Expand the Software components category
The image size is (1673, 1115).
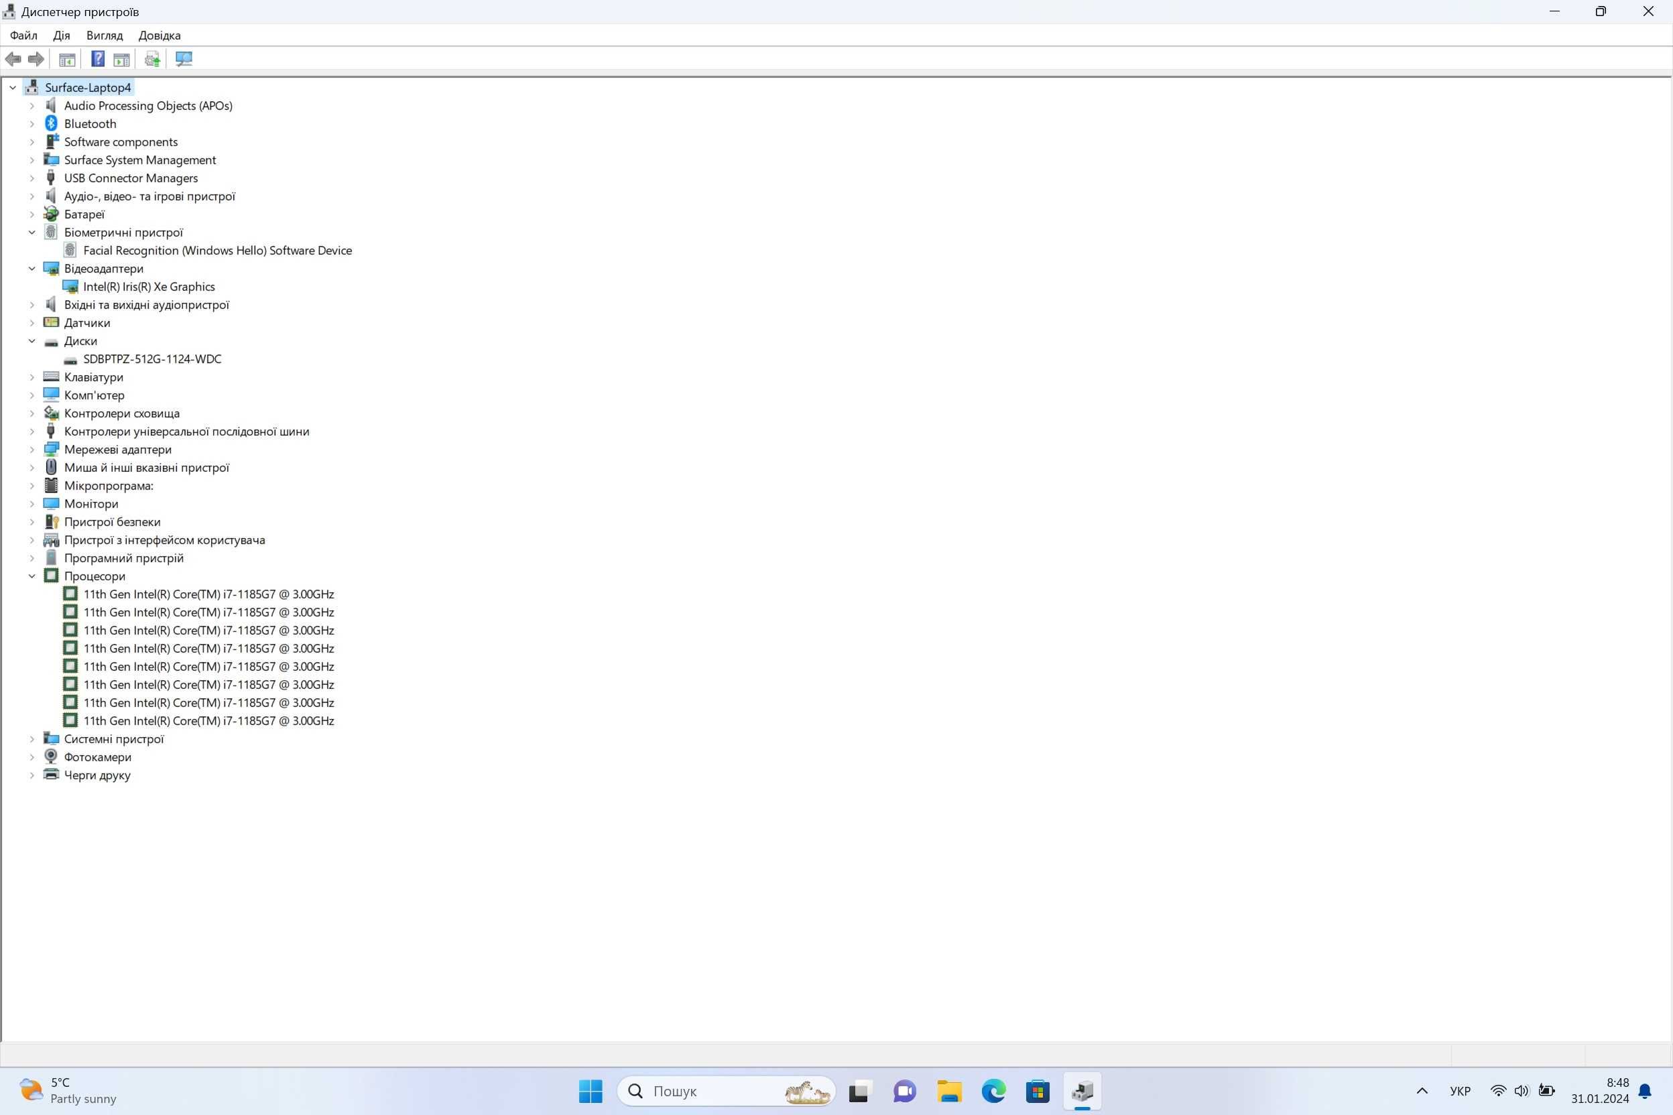[x=32, y=142]
